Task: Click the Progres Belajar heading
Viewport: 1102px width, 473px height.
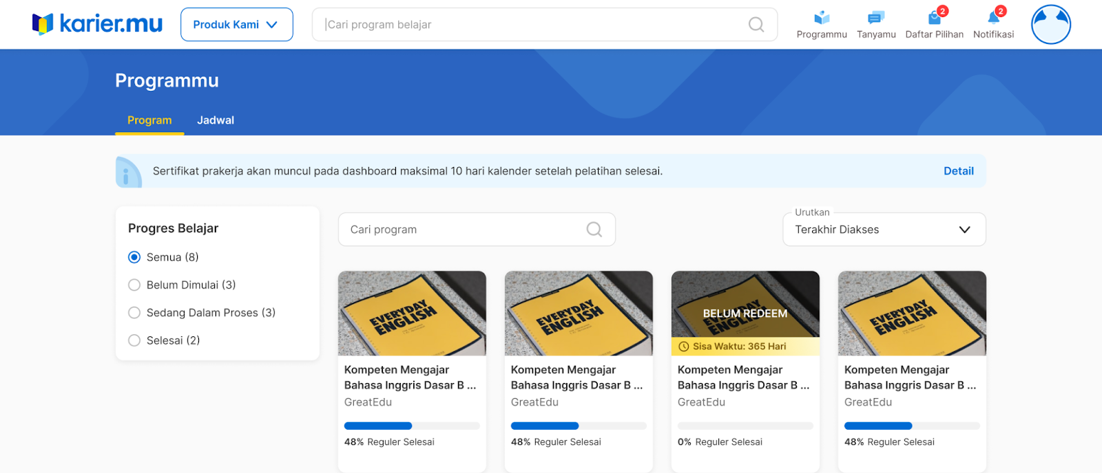Action: [173, 228]
